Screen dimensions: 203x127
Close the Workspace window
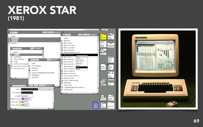(x=49, y=60)
